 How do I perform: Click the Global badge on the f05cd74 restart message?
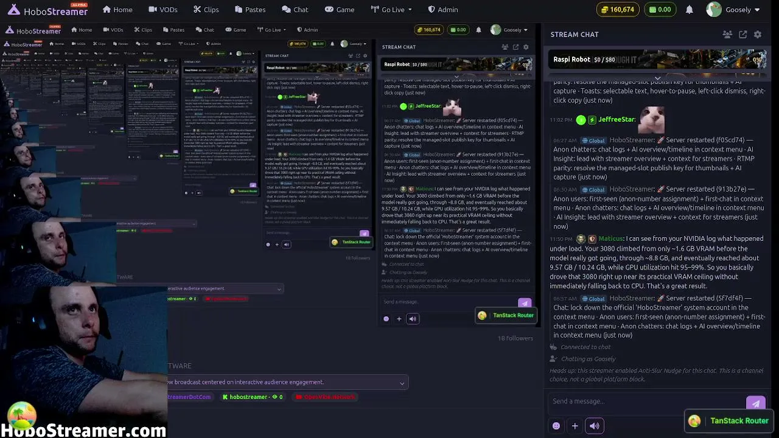[x=592, y=141]
